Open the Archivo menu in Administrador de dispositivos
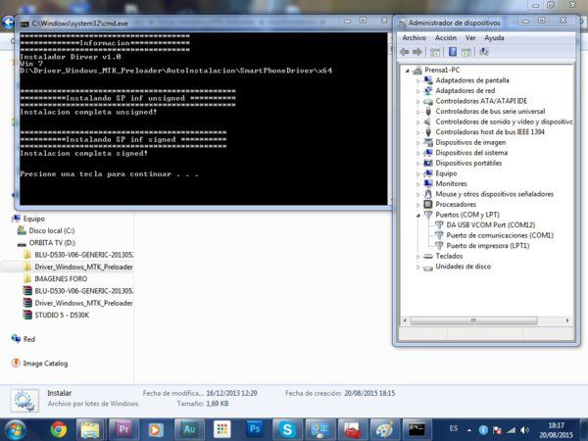Image resolution: width=588 pixels, height=441 pixels. 414,38
